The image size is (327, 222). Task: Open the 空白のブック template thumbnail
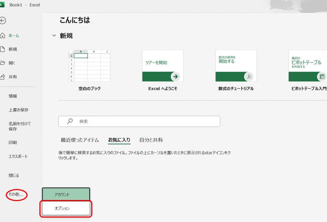point(89,66)
